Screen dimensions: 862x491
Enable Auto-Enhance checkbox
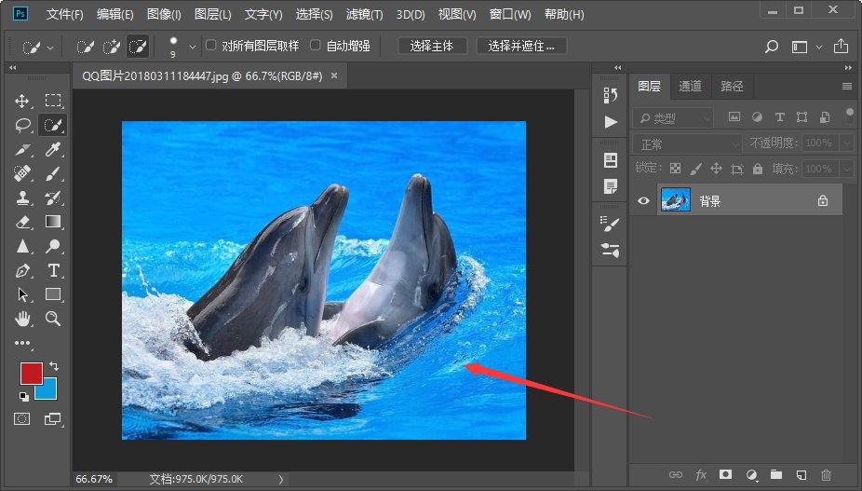[x=316, y=45]
